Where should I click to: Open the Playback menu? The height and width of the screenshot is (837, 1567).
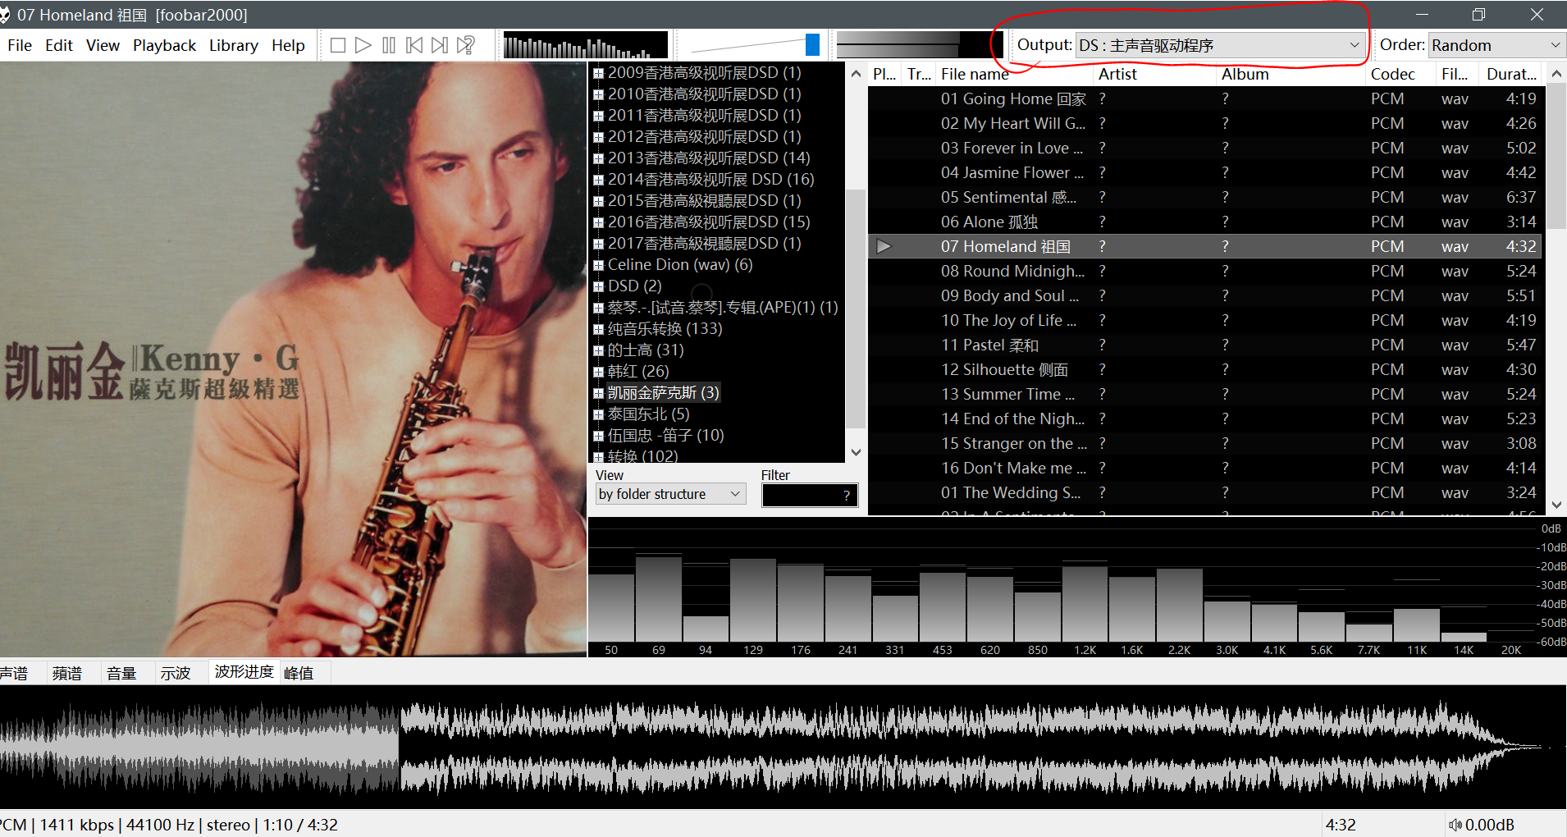[164, 45]
